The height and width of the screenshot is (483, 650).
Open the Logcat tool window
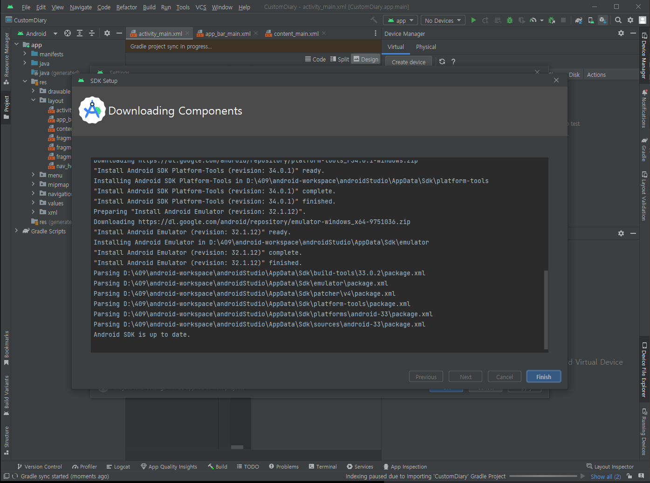(x=118, y=467)
